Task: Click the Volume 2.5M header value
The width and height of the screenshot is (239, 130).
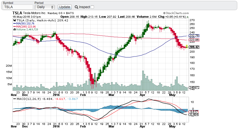Action: coord(146,17)
